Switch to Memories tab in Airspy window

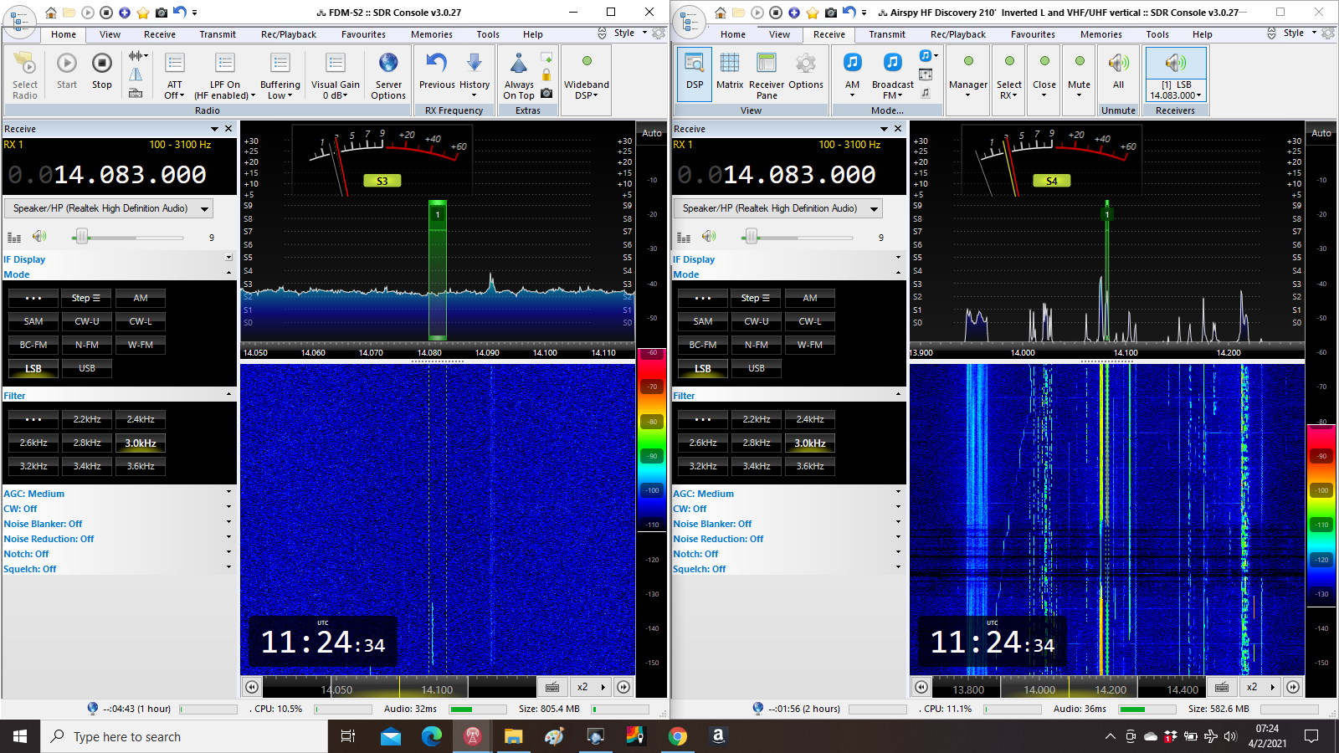point(1100,34)
